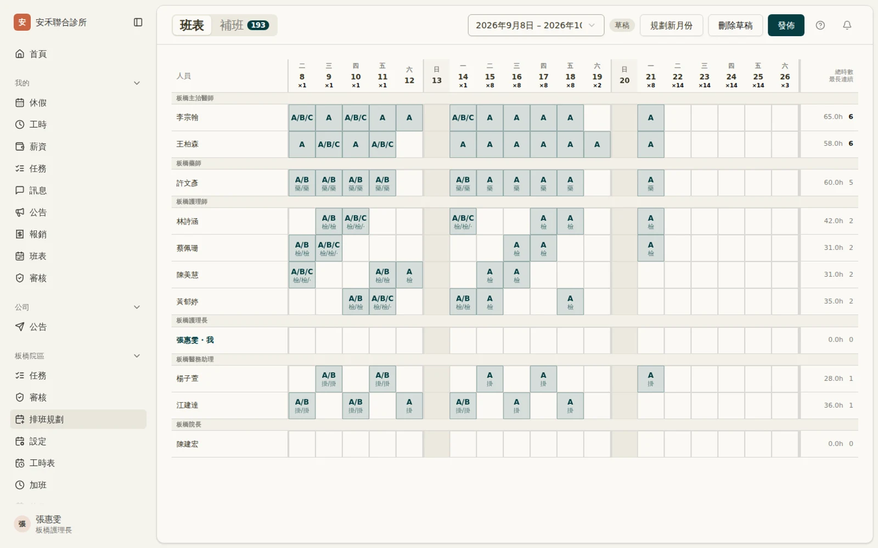Open 訊息 chat icon in sidebar

tap(20, 190)
